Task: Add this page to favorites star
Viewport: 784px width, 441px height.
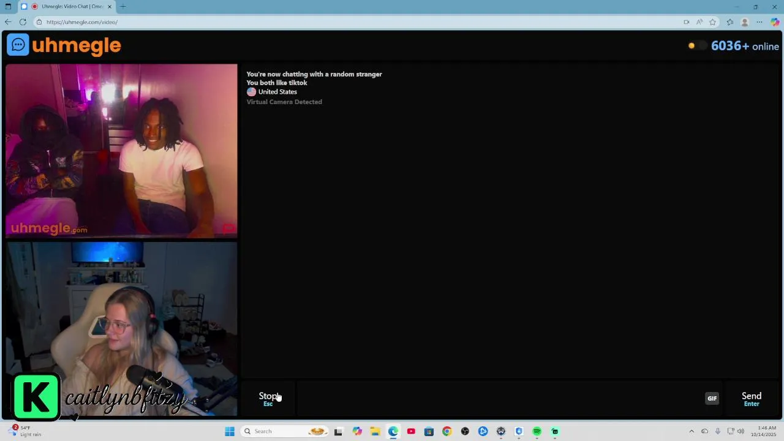Action: click(x=712, y=22)
